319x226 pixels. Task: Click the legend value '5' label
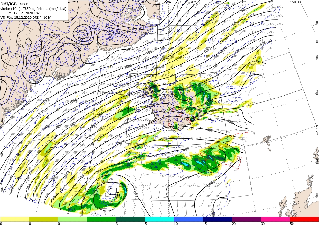coord(146,224)
